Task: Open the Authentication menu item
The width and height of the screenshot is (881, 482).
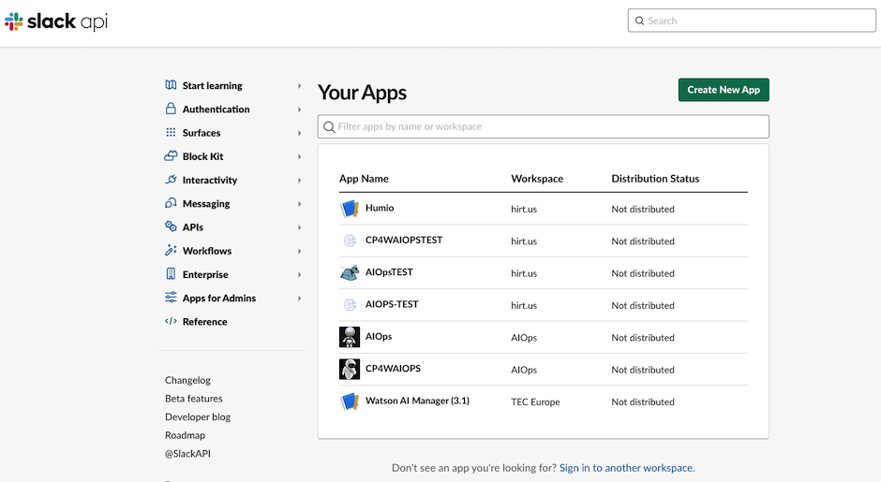Action: pos(216,109)
